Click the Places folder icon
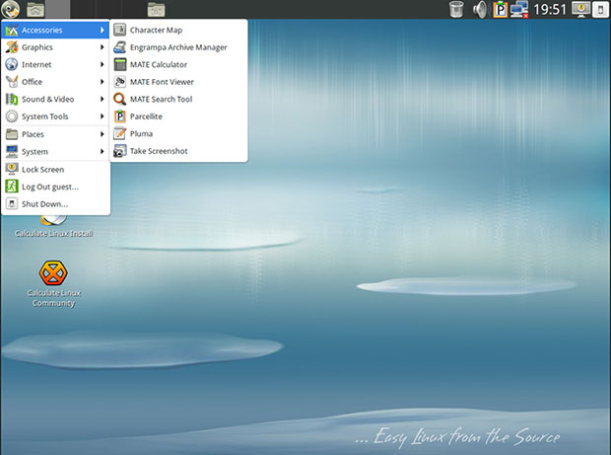The width and height of the screenshot is (611, 455). click(12, 134)
